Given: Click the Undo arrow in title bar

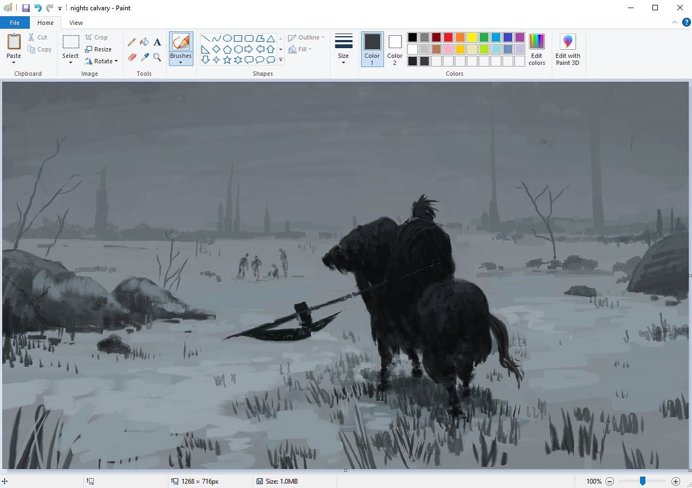Looking at the screenshot, I should coord(37,8).
